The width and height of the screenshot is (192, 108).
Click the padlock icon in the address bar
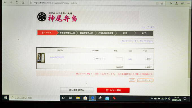tap(30, 3)
